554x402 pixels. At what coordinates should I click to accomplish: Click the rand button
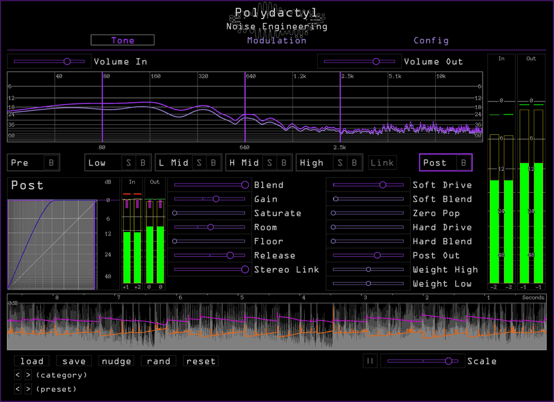158,361
